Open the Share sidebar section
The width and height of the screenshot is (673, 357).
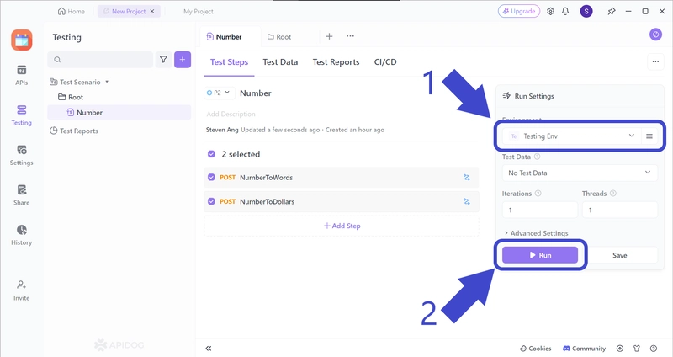pyautogui.click(x=21, y=194)
